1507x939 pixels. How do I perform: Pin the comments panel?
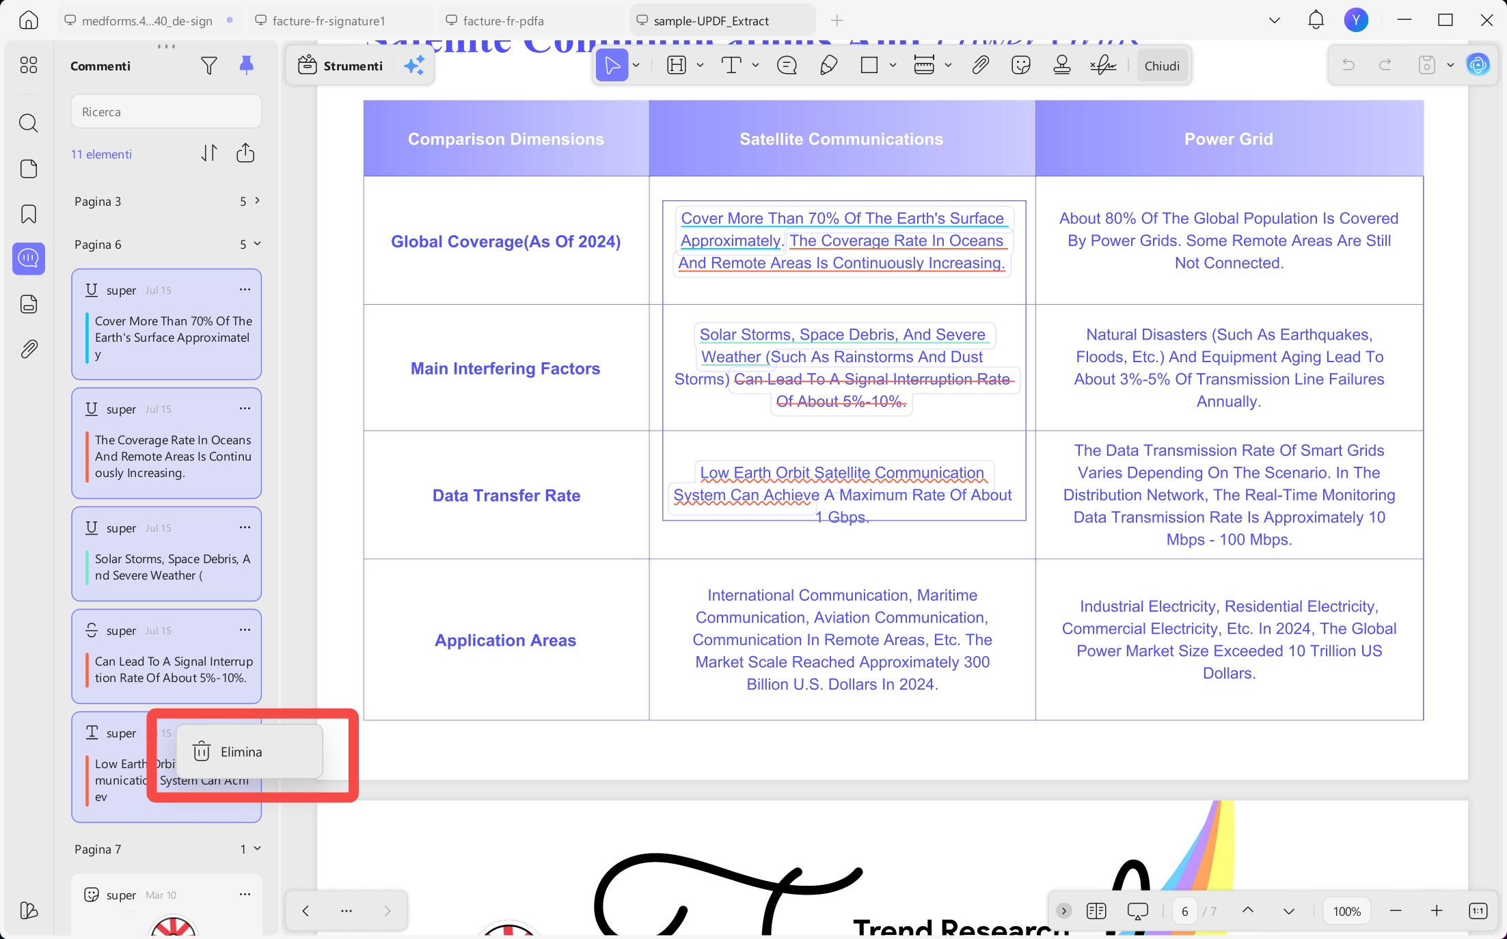click(x=247, y=66)
